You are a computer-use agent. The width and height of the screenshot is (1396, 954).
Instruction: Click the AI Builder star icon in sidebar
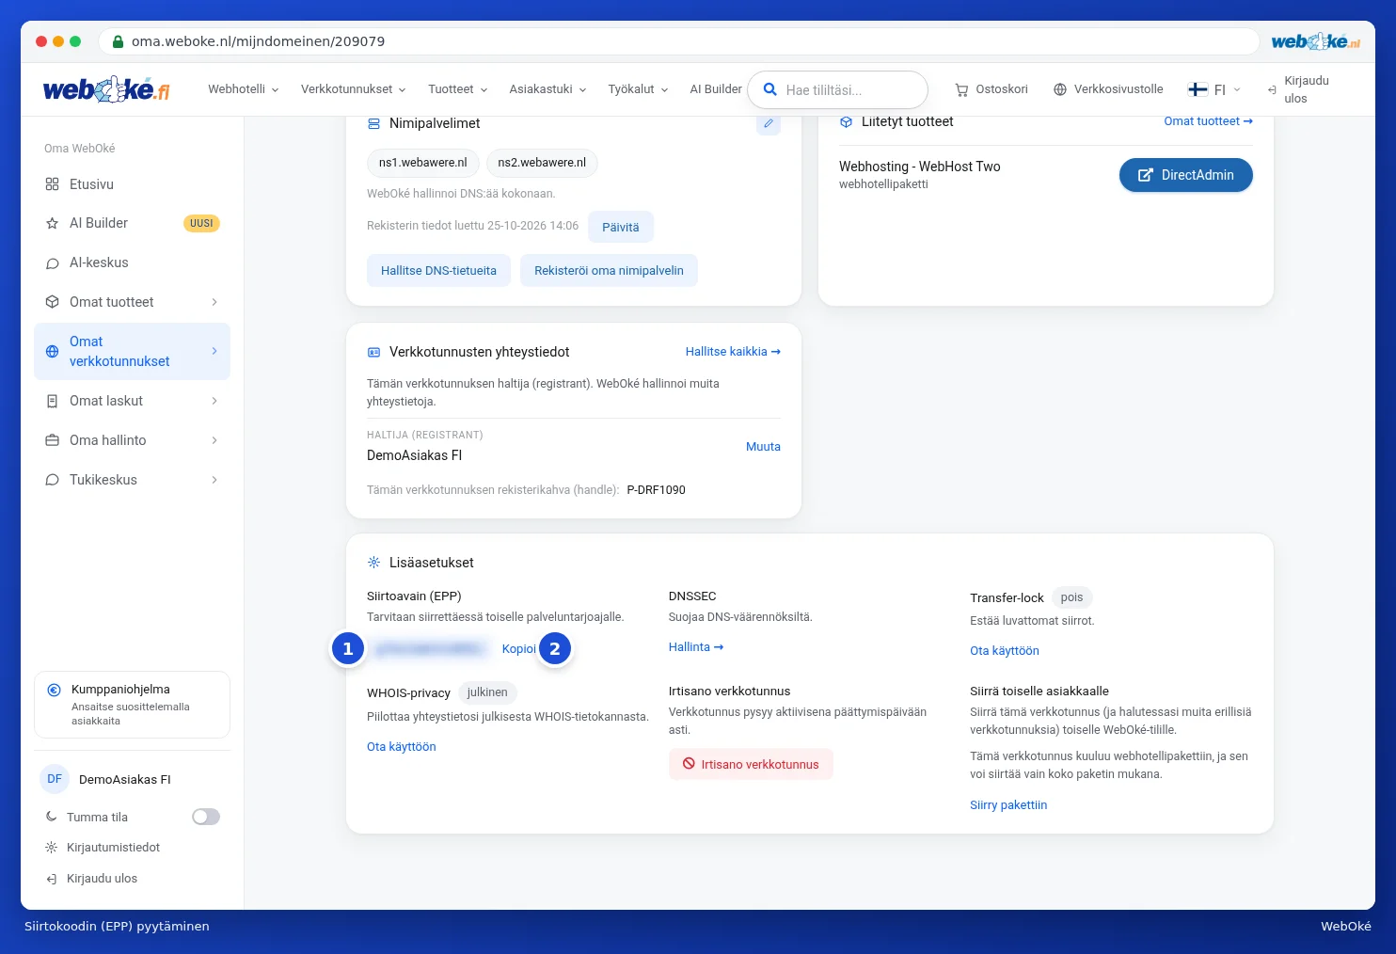53,223
